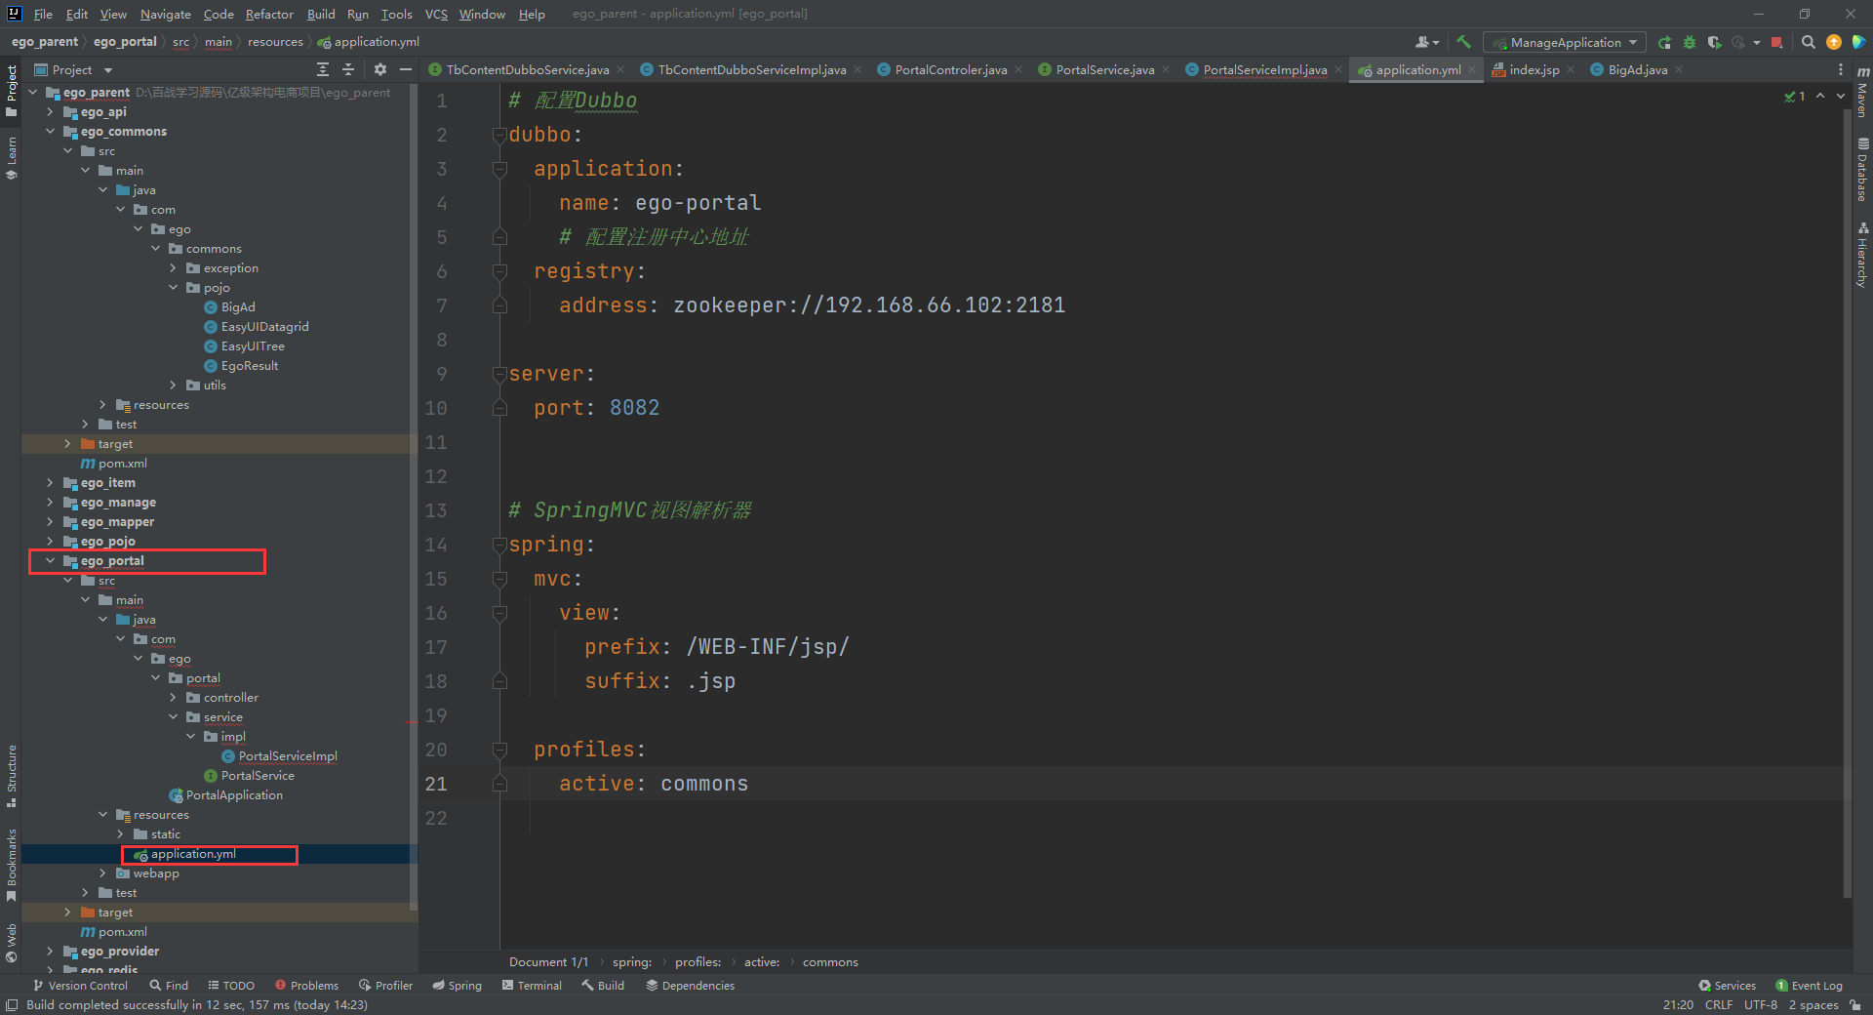Expand all nodes in Project panel
Image resolution: width=1873 pixels, height=1015 pixels.
coord(323,69)
